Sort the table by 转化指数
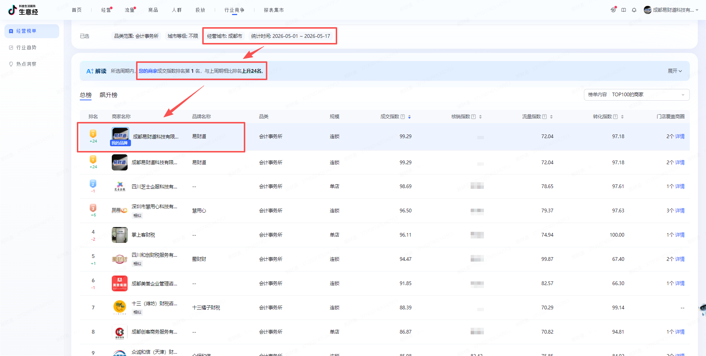706x356 pixels. pyautogui.click(x=622, y=117)
